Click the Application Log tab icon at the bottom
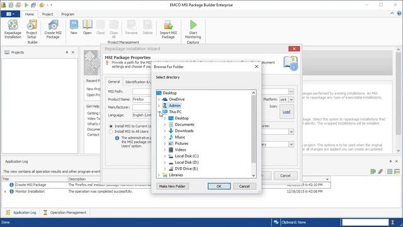This screenshot has height=227, width=403. click(8, 212)
